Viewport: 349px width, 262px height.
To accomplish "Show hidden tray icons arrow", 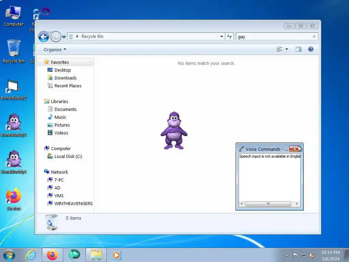I will coord(287,255).
